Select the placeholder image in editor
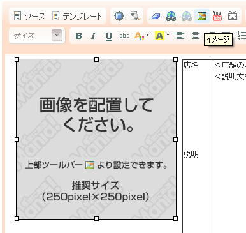Screen dimensions: 246x233 pos(96,139)
